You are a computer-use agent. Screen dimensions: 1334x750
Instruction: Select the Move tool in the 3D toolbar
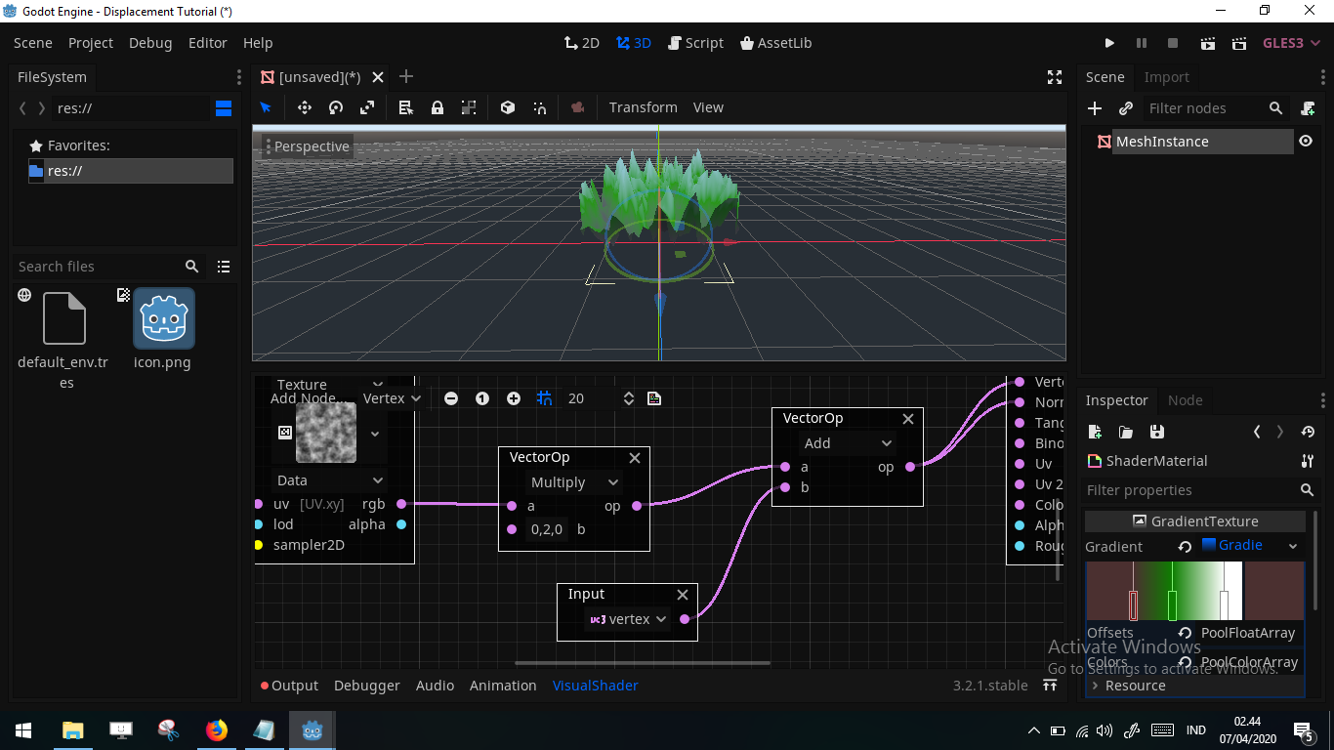[x=304, y=107]
